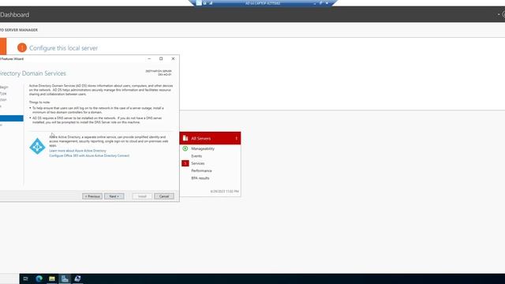This screenshot has width=505, height=284.
Task: Click the All Servers tile timestamp
Action: click(224, 191)
